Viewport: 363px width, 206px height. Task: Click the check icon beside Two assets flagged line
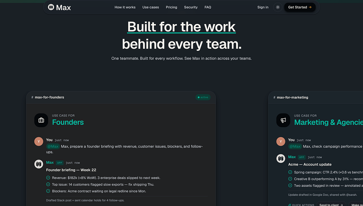pos(290,185)
